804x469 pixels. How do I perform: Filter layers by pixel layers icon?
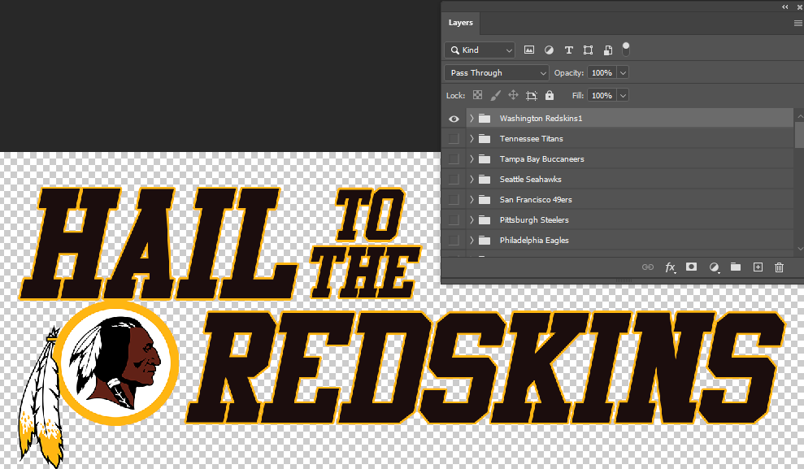(528, 50)
